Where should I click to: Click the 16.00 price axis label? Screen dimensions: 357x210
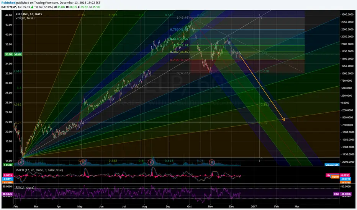tap(8, 151)
